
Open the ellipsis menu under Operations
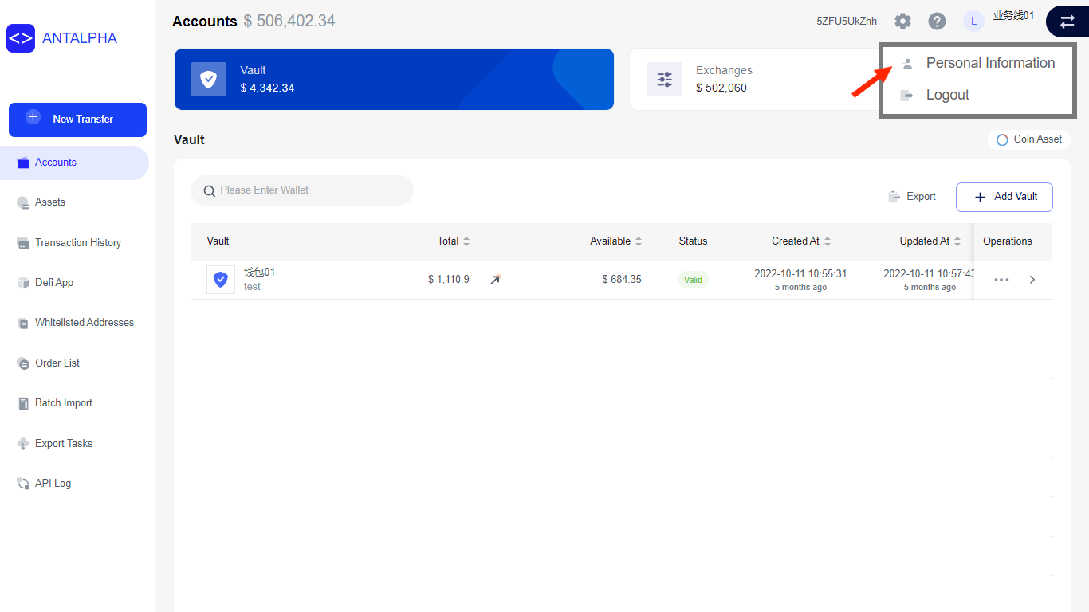(1001, 280)
